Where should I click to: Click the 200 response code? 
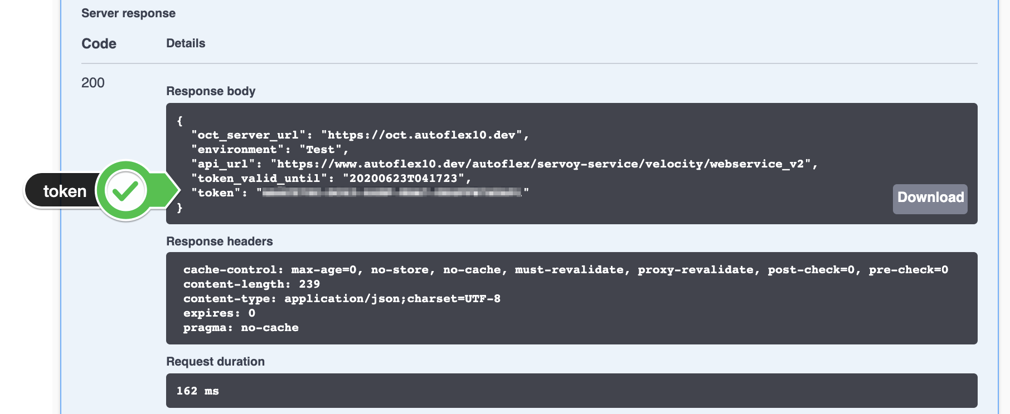(93, 82)
